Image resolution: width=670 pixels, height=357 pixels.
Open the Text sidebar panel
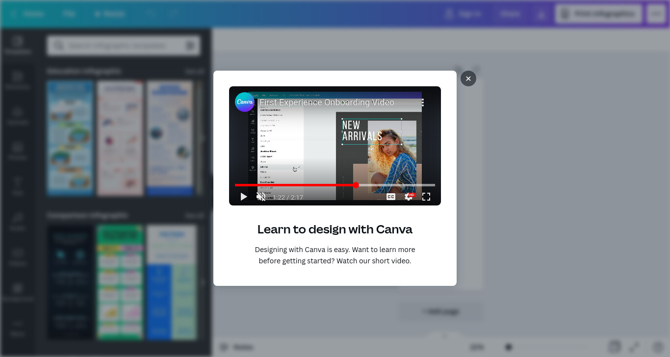(x=18, y=186)
